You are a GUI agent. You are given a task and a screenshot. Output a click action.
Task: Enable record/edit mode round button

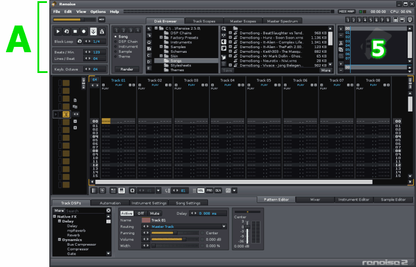pos(84,31)
